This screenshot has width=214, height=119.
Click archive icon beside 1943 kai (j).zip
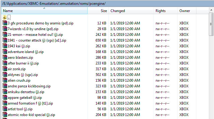pyautogui.click(x=5, y=46)
